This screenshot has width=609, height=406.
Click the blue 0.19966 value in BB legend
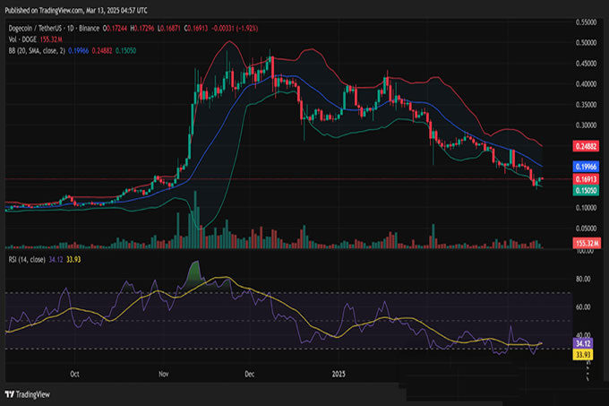[x=79, y=51]
